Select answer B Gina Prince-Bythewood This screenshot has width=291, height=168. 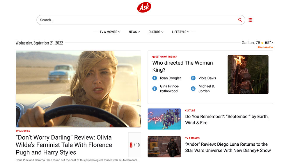pyautogui.click(x=166, y=88)
